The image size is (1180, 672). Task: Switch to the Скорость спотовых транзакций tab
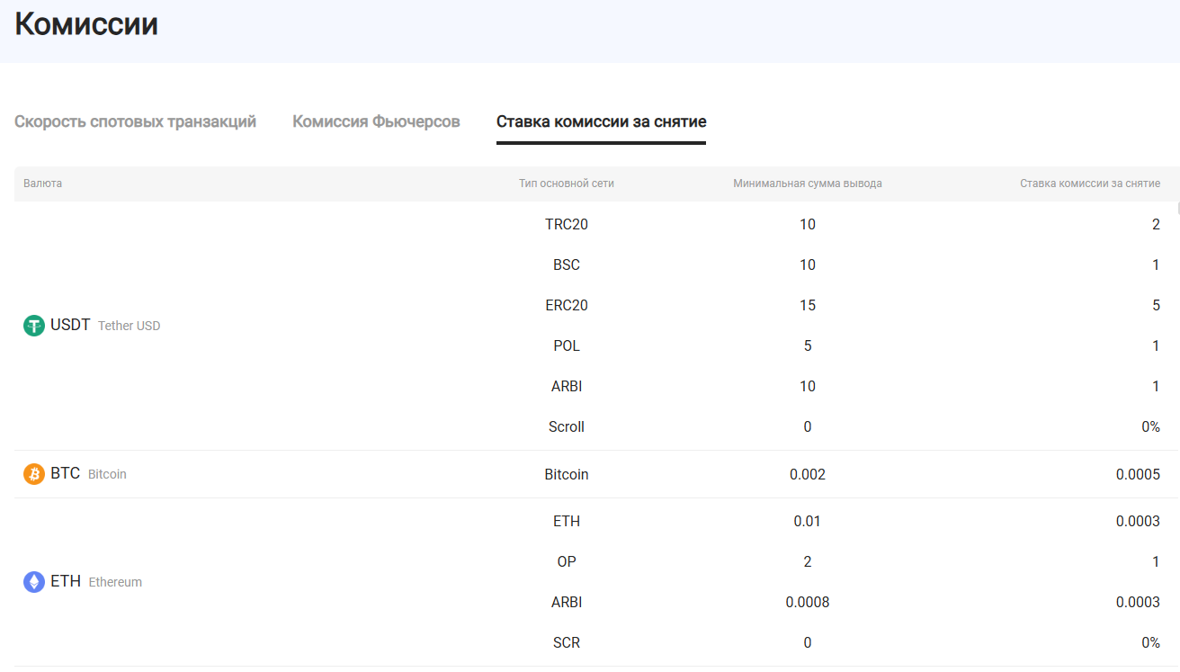135,121
